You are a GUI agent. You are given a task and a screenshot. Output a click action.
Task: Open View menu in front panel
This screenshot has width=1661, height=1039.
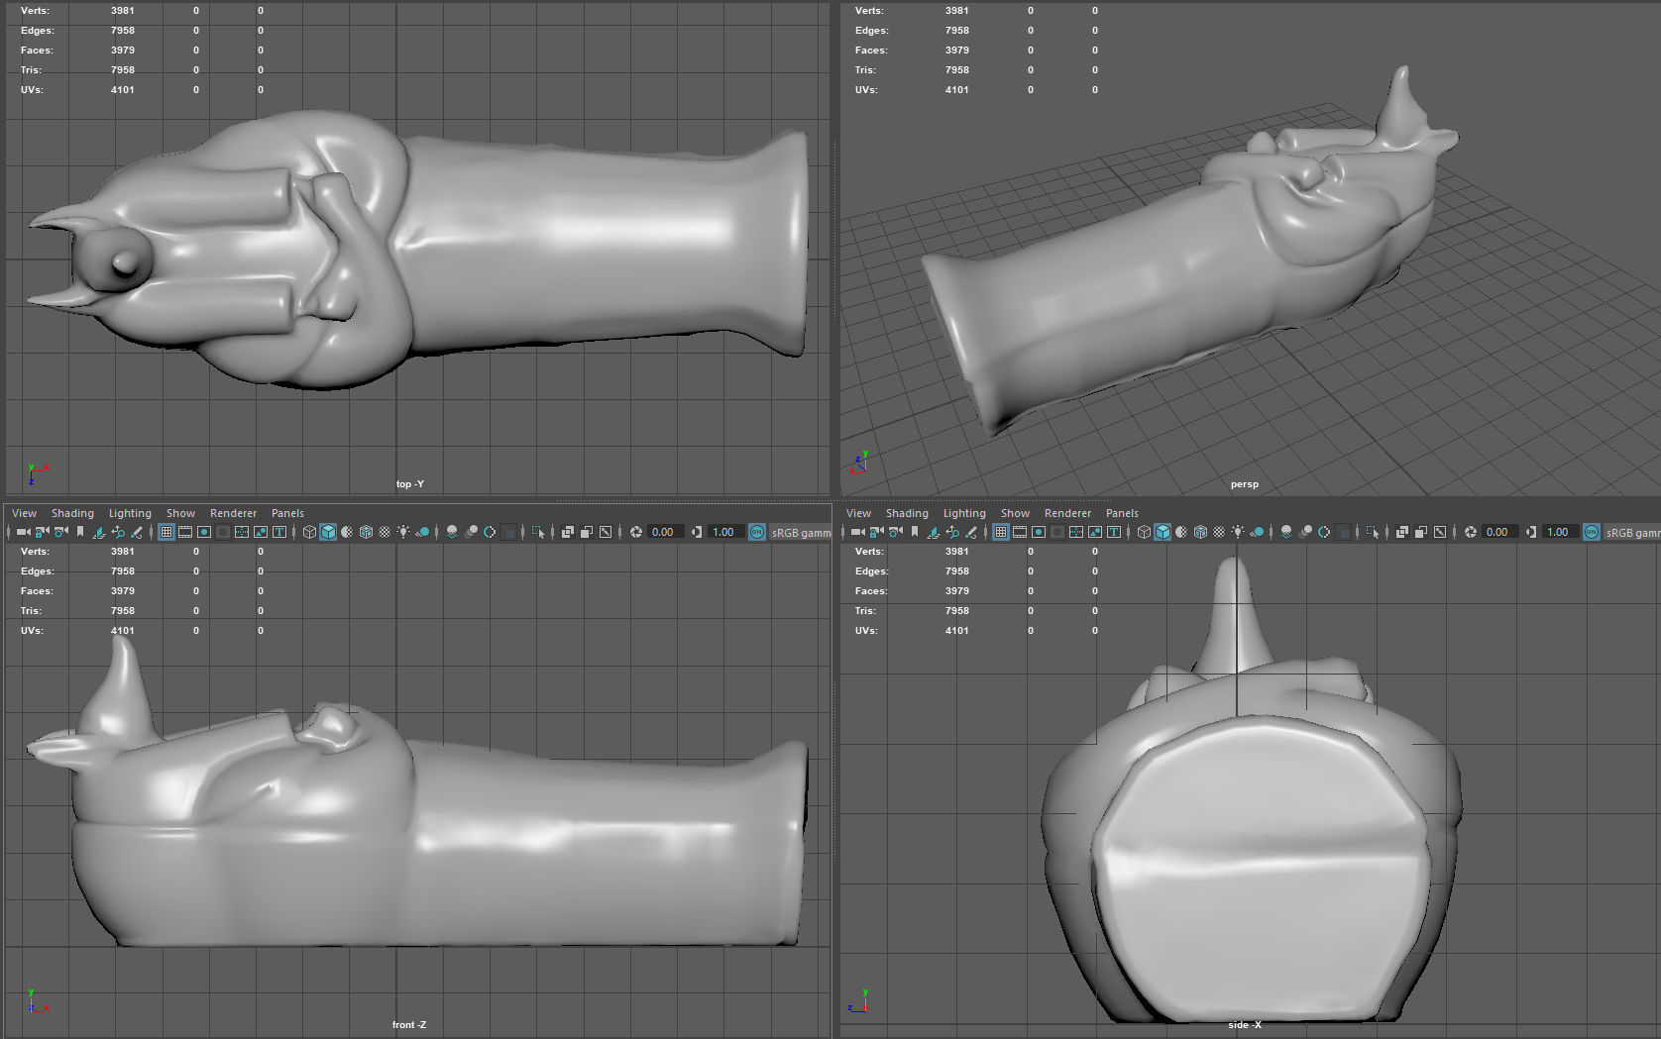[x=24, y=513]
